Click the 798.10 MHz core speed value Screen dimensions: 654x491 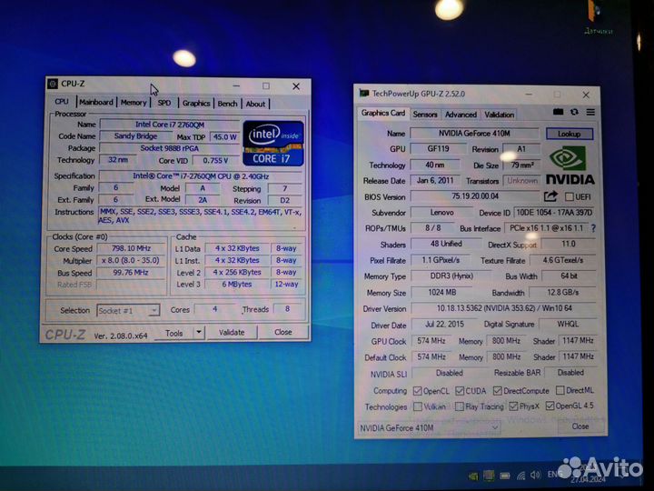tap(131, 248)
